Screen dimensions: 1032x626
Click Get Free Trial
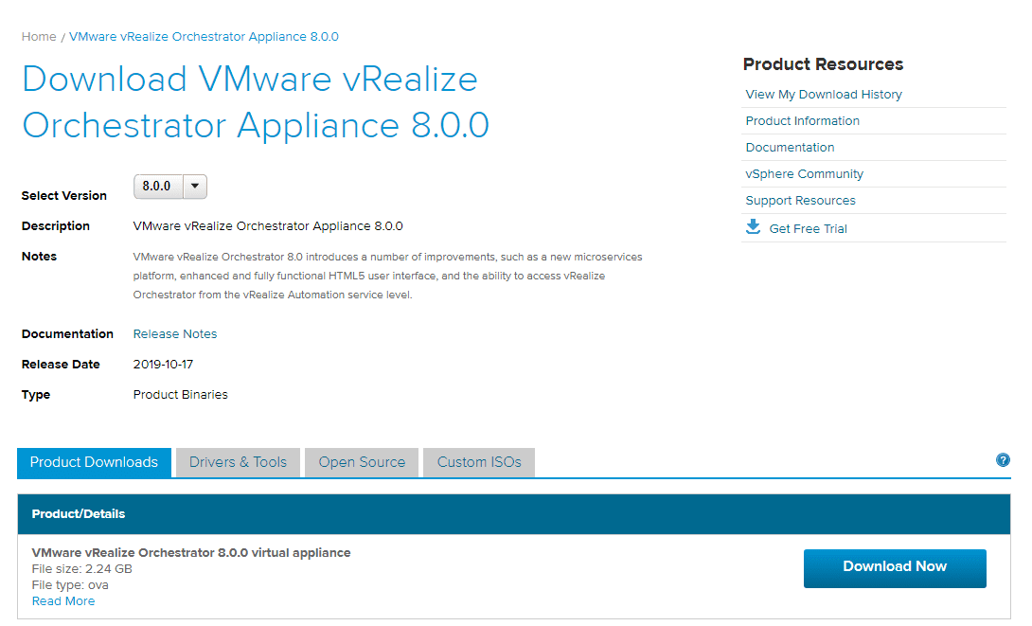click(x=807, y=227)
